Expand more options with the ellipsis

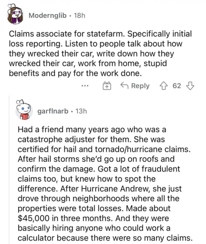pos(85,86)
